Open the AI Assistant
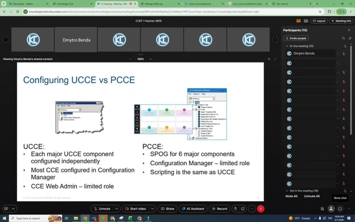 point(193,208)
